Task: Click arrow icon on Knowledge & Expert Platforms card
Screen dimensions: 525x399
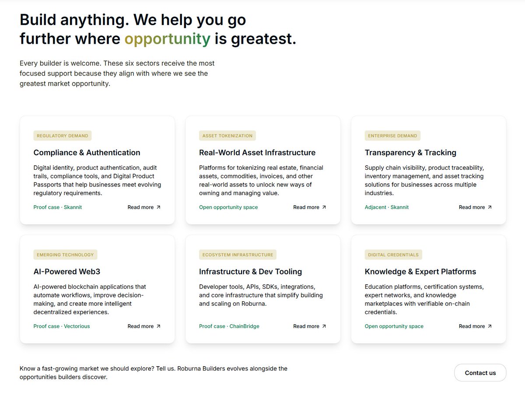Action: (x=490, y=326)
